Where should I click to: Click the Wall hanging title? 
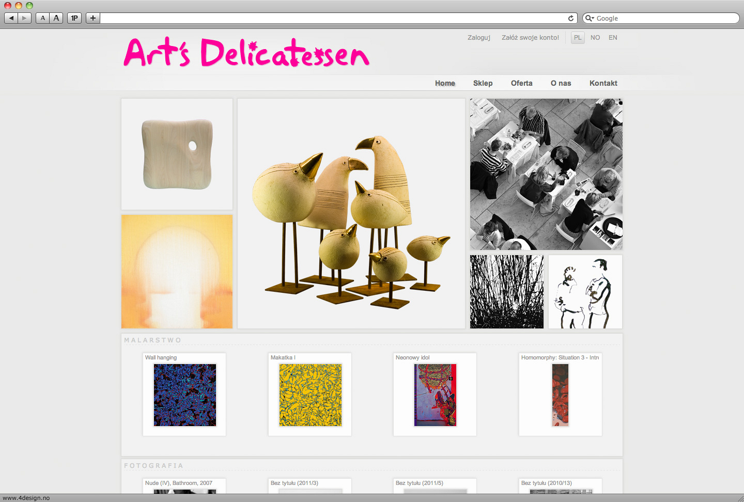coord(161,357)
